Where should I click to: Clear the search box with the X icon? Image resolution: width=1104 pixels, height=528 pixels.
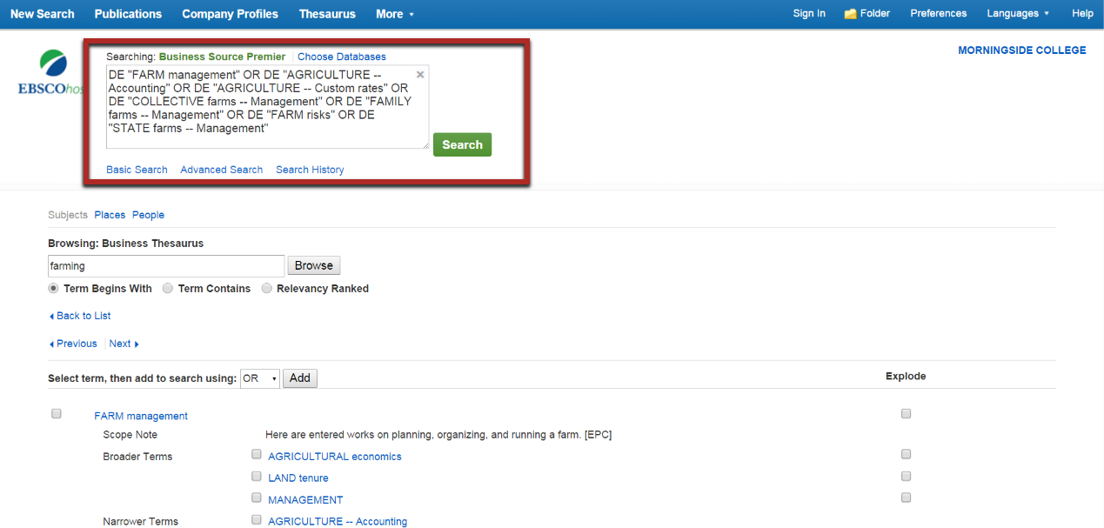pyautogui.click(x=420, y=75)
